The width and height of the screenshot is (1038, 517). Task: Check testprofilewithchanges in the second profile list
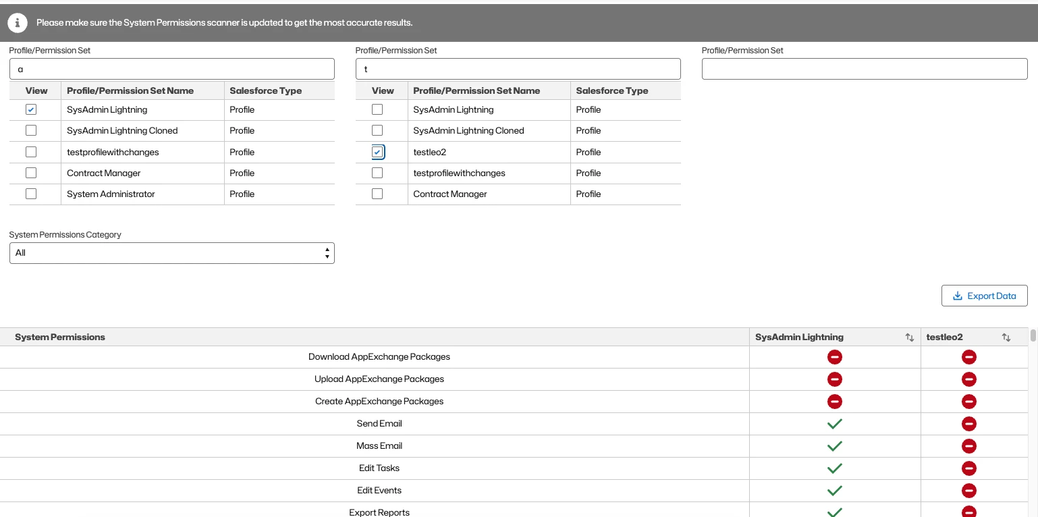click(x=377, y=173)
